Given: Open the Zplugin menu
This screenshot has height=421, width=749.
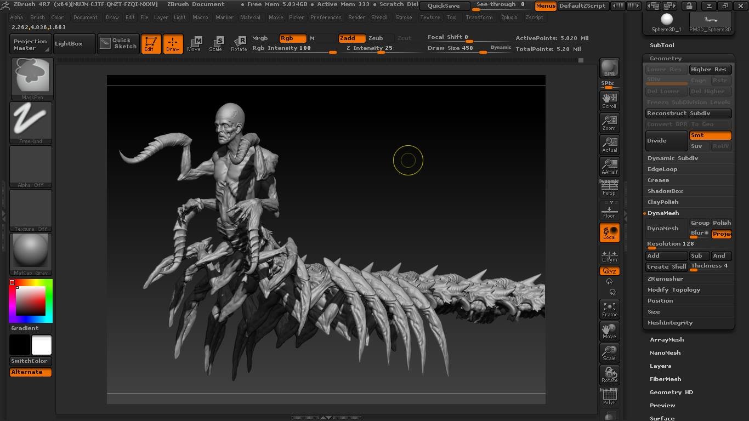Looking at the screenshot, I should pos(509,17).
